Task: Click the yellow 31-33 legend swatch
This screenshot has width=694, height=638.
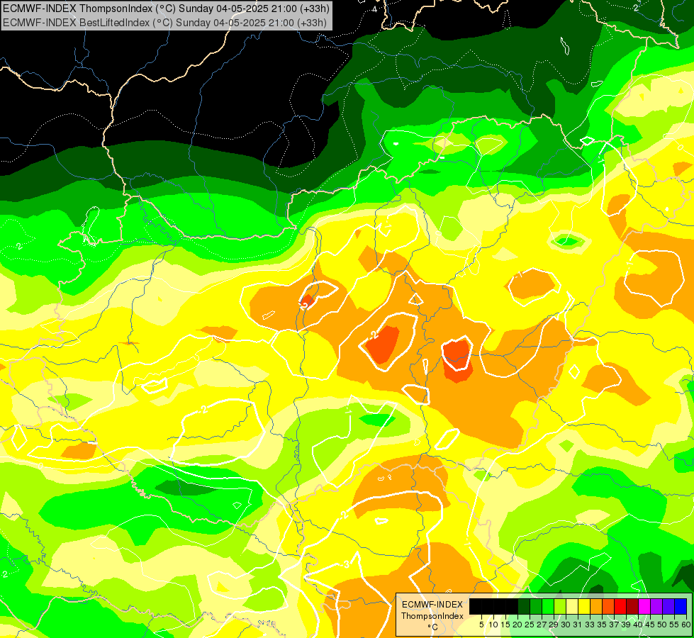Action: click(x=584, y=606)
